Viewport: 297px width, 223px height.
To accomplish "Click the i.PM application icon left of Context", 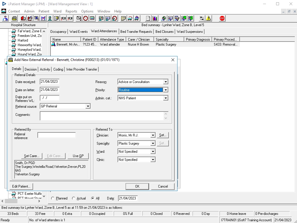I will [x=3, y=11].
